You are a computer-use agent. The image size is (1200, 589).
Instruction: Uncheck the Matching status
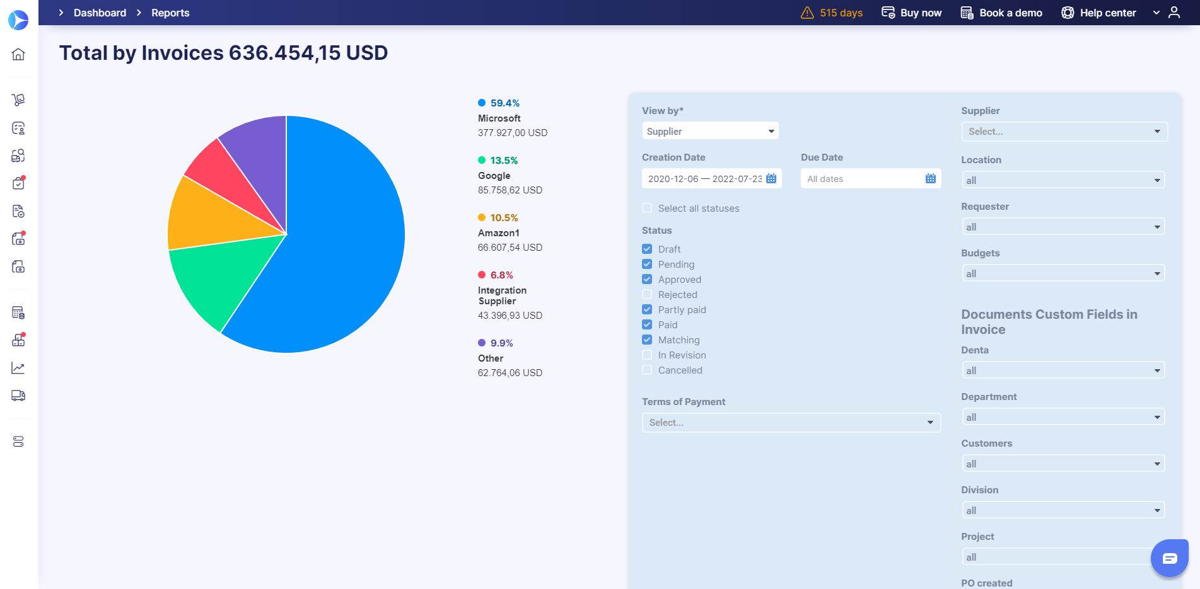pyautogui.click(x=647, y=340)
